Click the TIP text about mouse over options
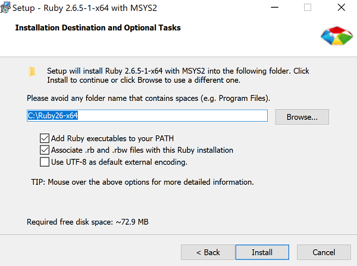Screen dimensions: 357x266 coord(143,182)
